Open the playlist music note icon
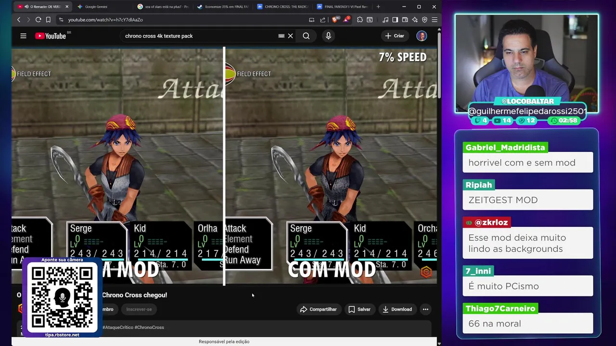 click(x=385, y=20)
